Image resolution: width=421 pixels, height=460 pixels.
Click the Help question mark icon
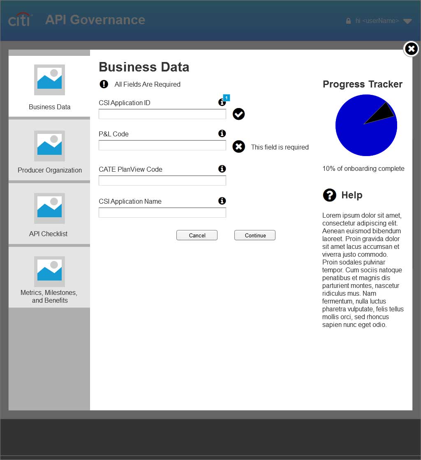(x=329, y=195)
